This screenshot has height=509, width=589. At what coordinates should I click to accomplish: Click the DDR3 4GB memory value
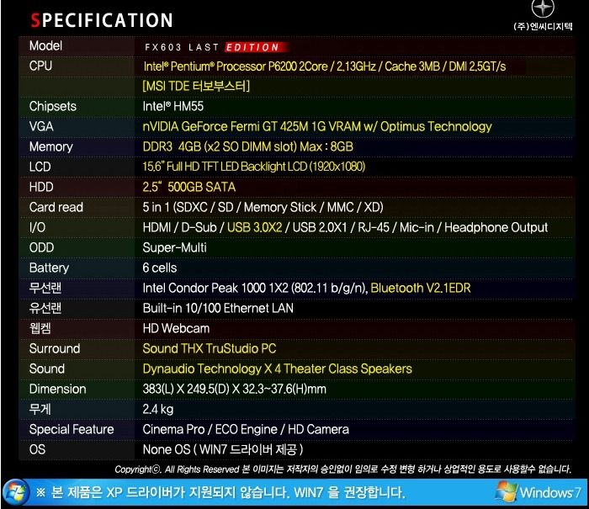247,146
